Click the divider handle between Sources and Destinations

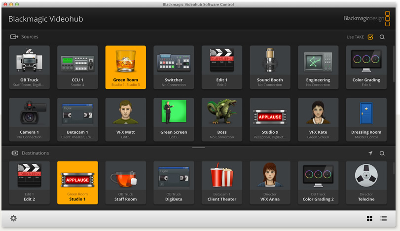198,147
